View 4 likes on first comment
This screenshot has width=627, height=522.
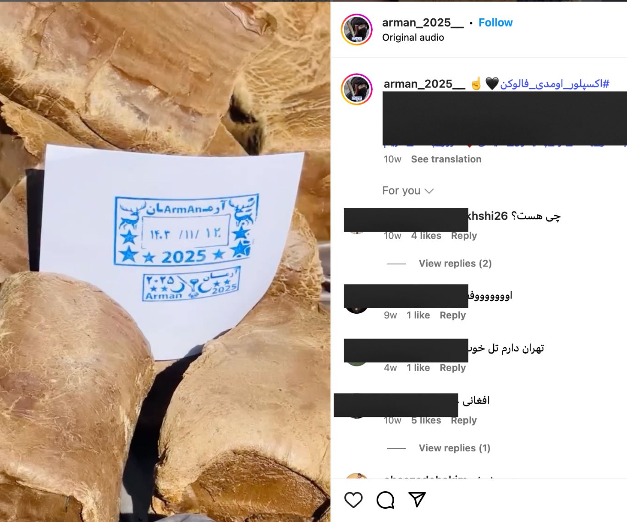coord(426,236)
